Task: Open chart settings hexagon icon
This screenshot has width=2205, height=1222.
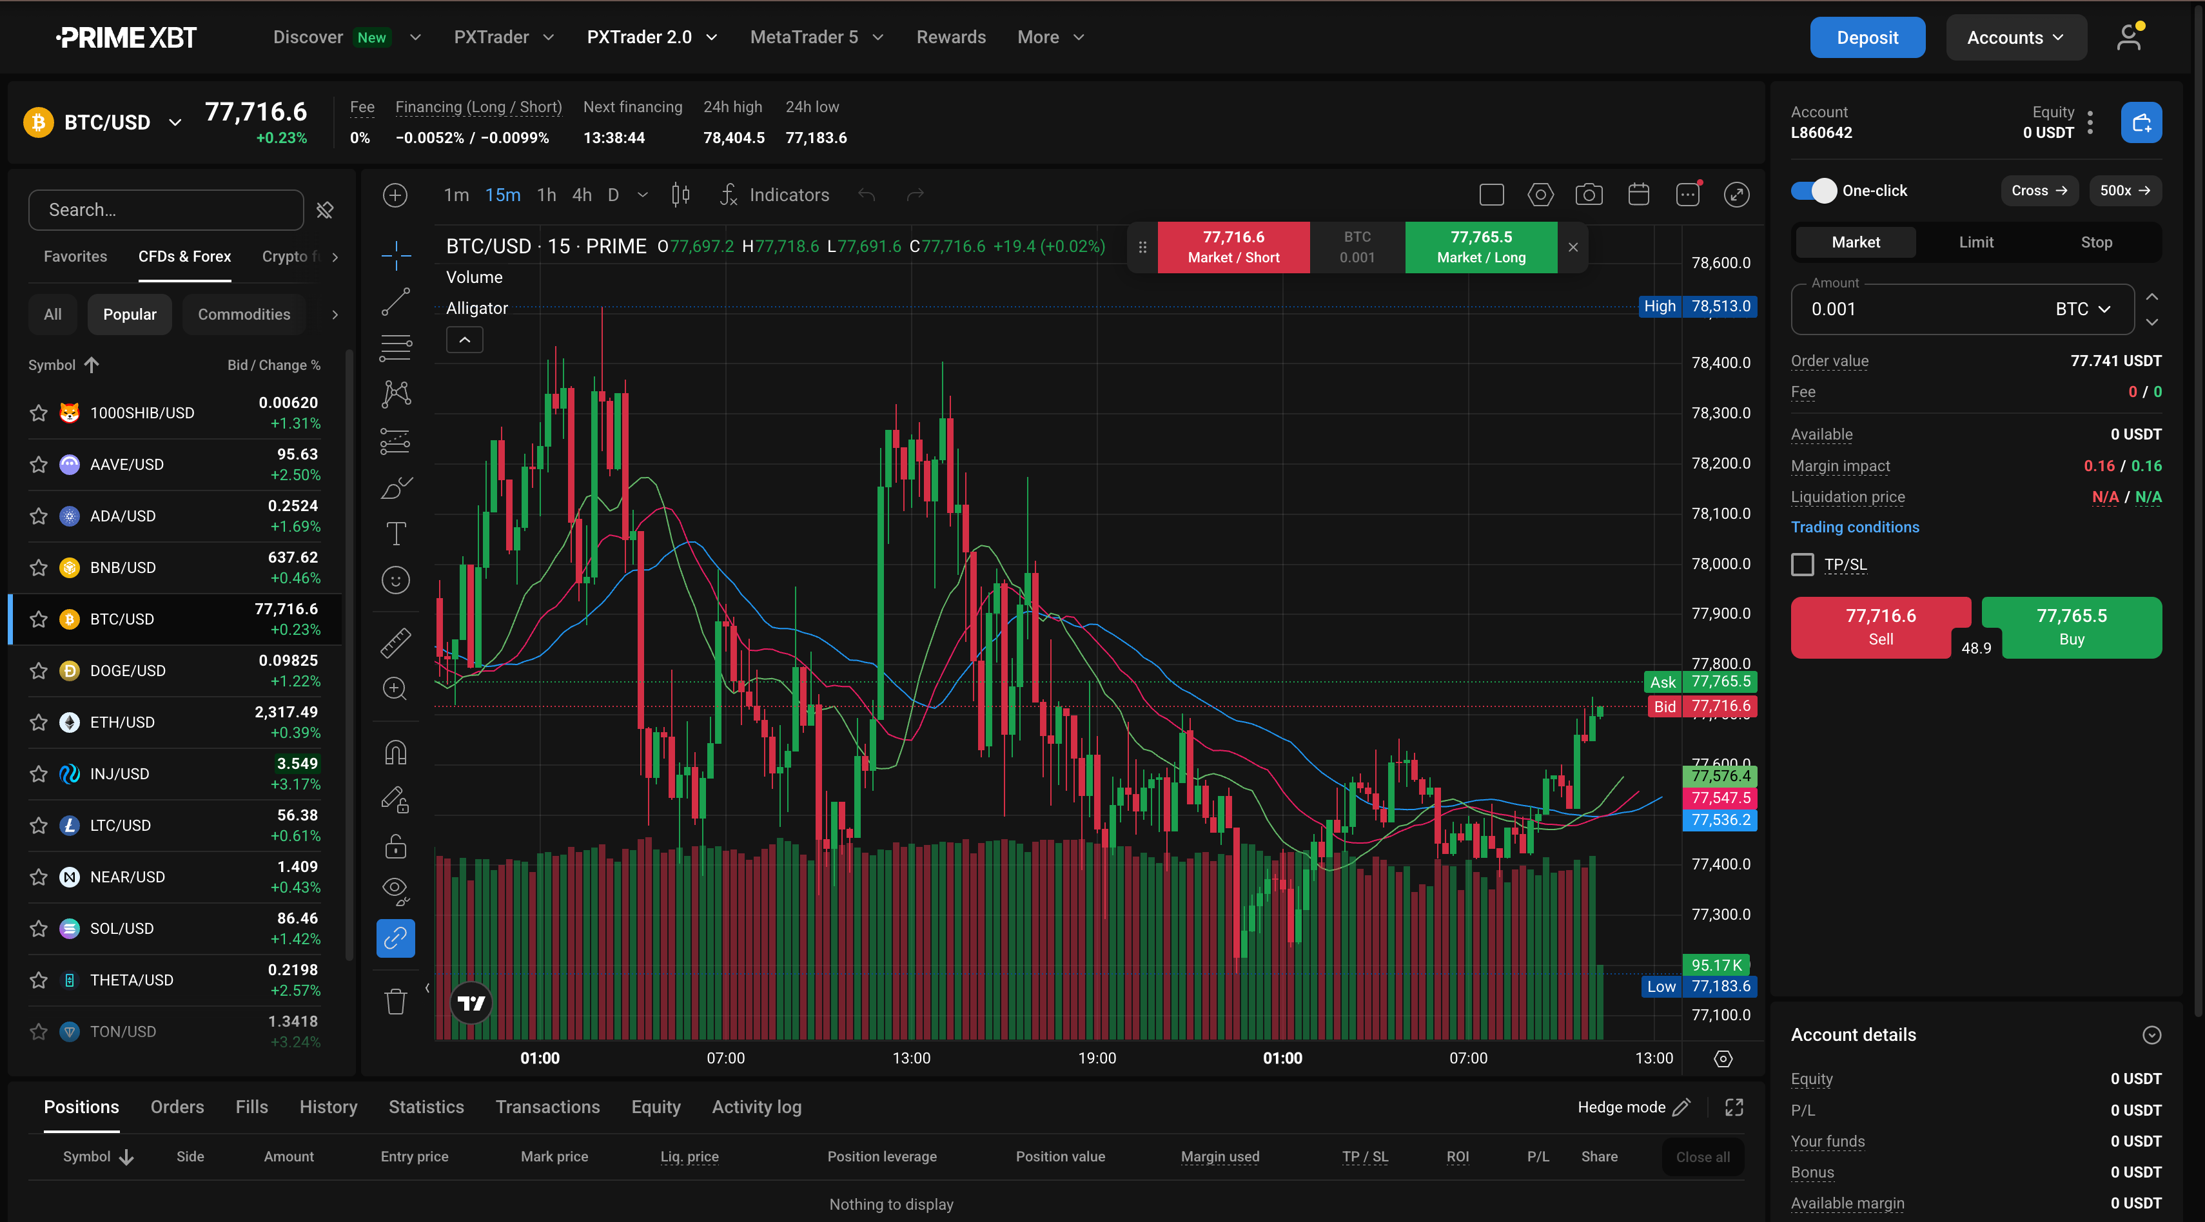Action: point(1540,195)
